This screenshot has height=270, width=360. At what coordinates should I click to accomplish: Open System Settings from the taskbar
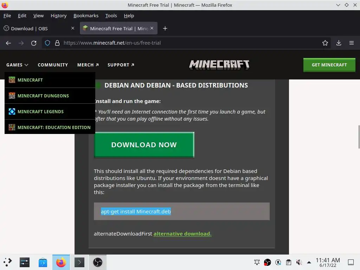(25, 262)
